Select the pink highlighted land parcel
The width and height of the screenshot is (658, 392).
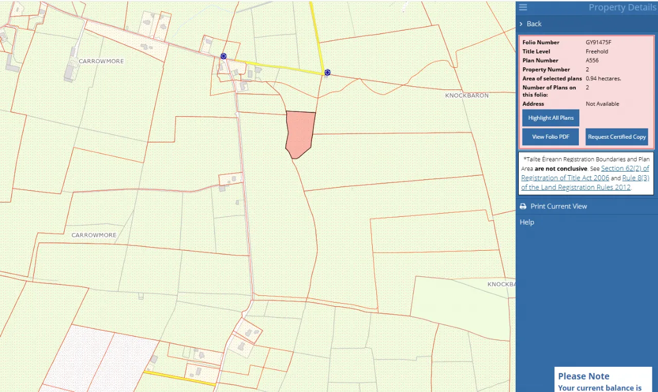(x=300, y=134)
